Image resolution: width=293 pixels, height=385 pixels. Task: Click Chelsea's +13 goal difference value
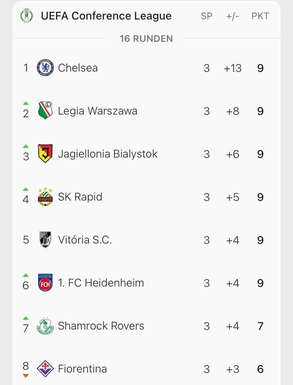point(232,68)
